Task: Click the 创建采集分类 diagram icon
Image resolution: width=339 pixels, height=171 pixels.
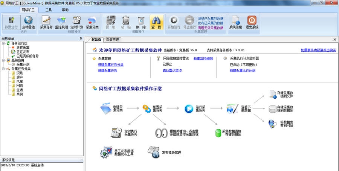Action: point(106,108)
